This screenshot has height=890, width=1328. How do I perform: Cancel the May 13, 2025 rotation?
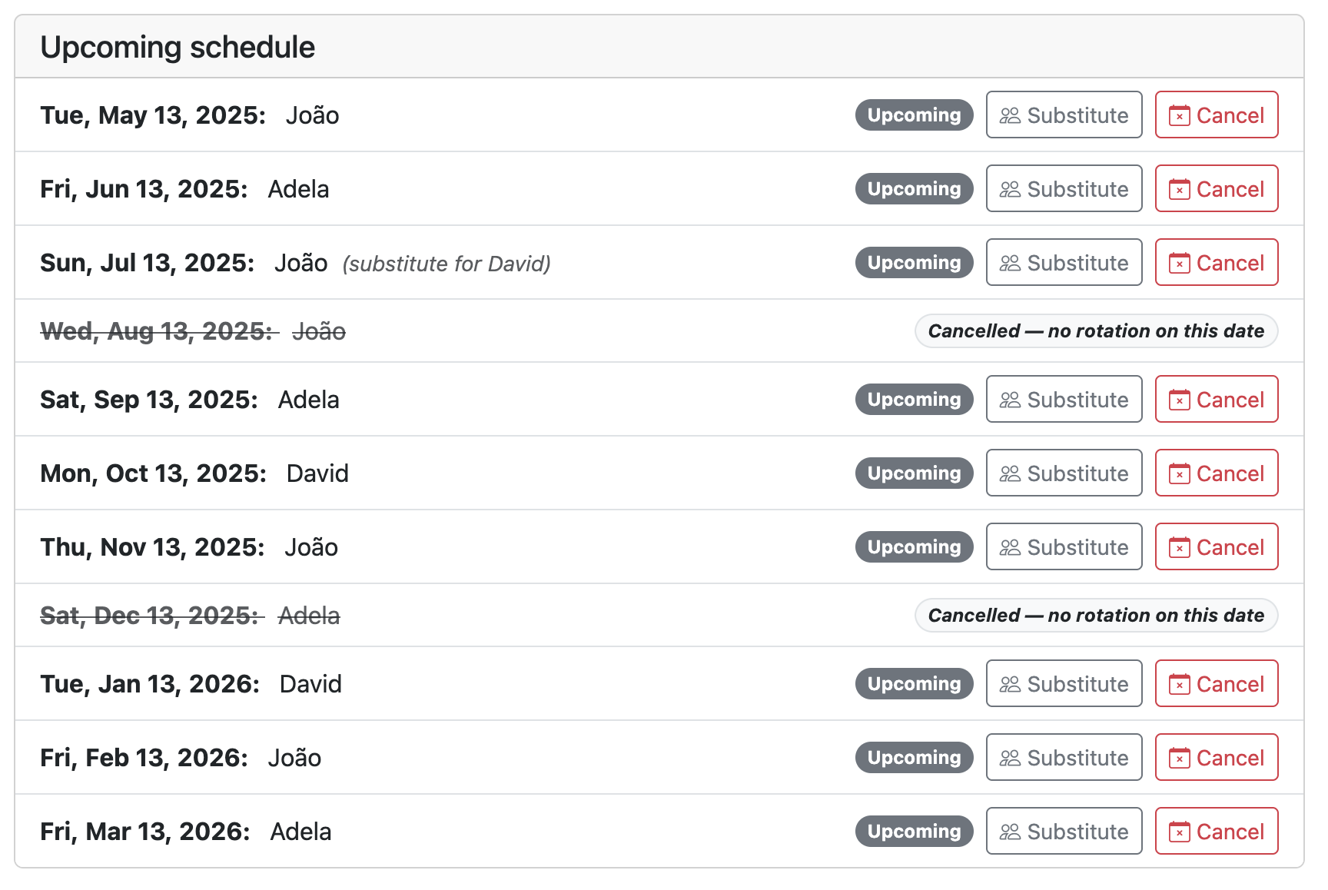click(x=1217, y=115)
